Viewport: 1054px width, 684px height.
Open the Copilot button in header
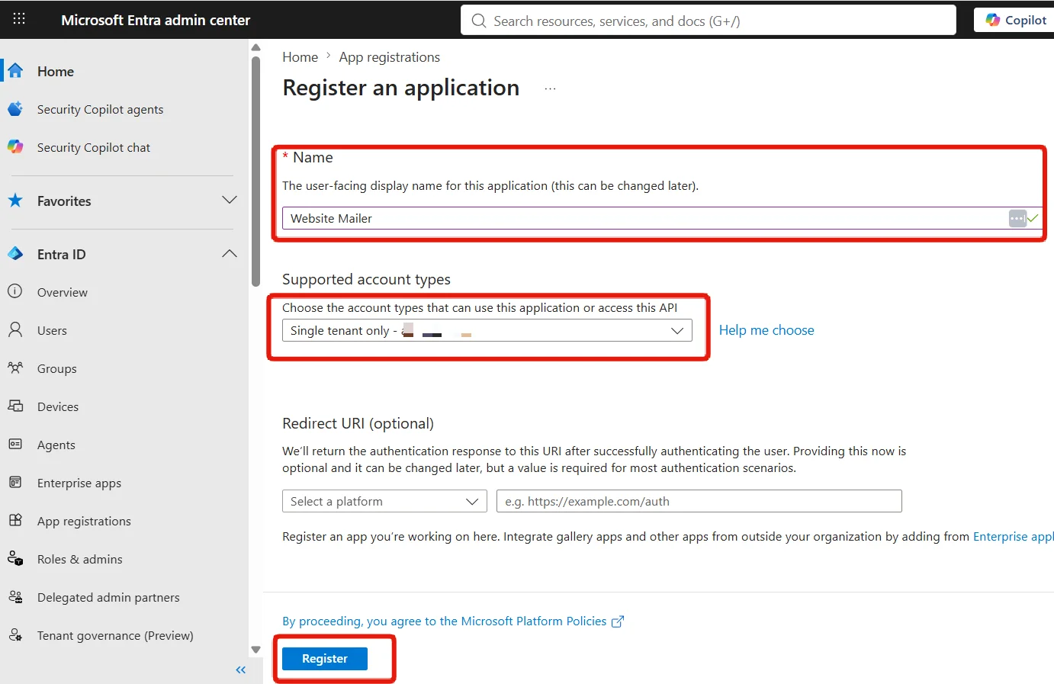[1015, 20]
